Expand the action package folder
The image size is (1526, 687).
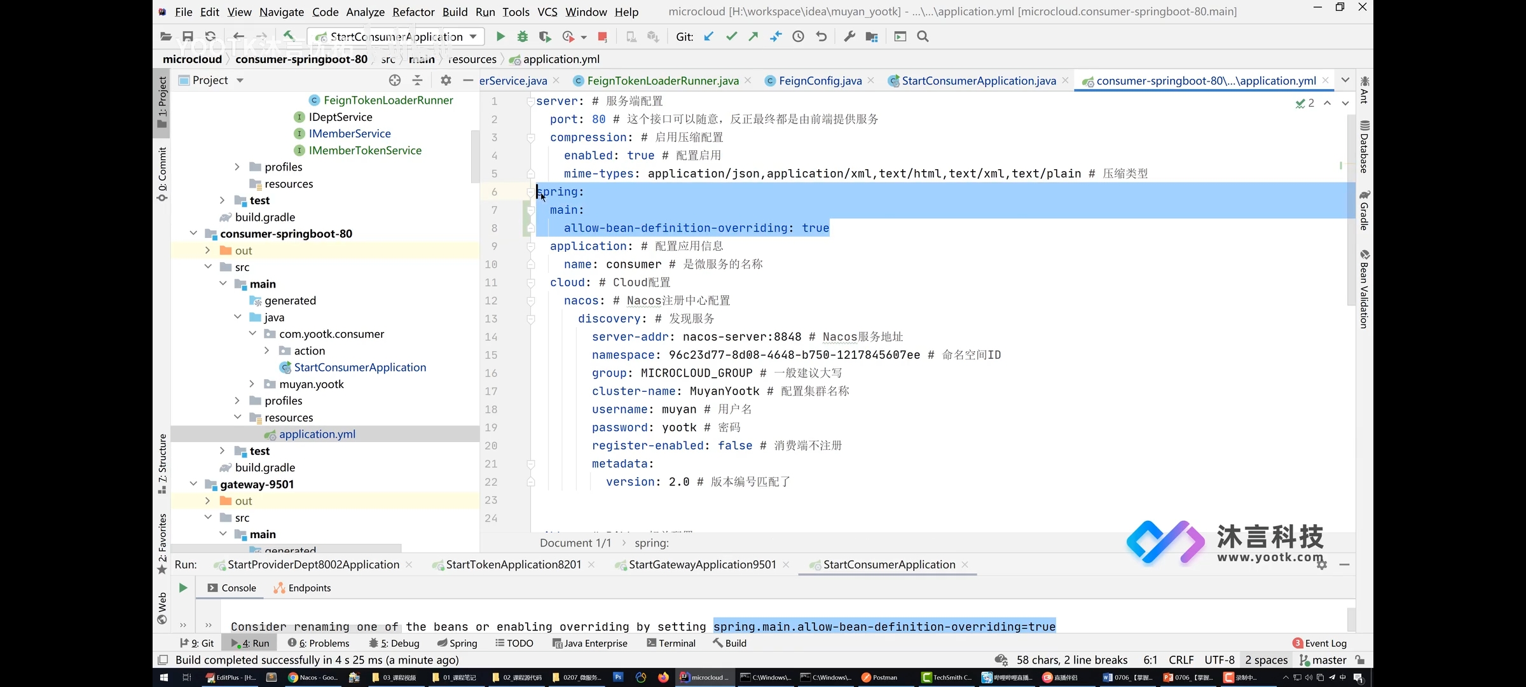pos(267,350)
